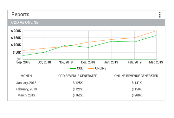Click the $ 50K y-axis label
This screenshot has width=174, height=118.
17,52
